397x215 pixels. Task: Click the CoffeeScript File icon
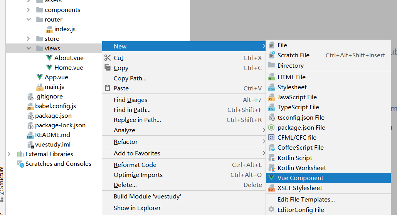pos(271,148)
